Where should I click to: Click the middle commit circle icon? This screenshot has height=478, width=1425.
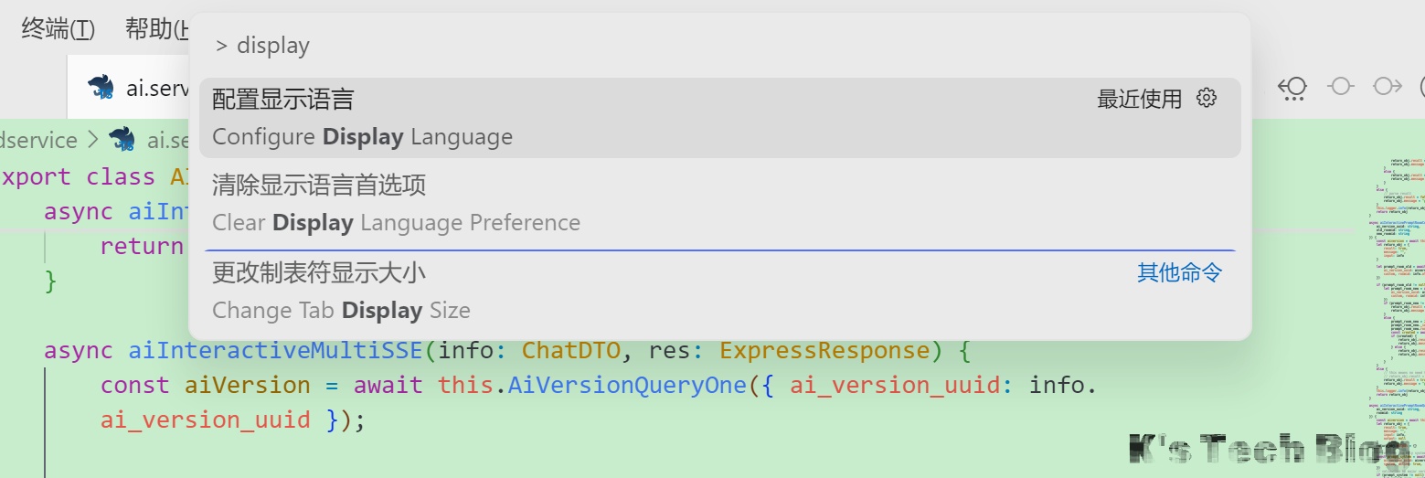pyautogui.click(x=1341, y=87)
